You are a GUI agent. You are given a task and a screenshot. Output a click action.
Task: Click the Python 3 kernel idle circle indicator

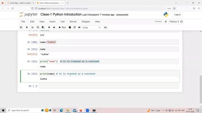[x=181, y=22]
